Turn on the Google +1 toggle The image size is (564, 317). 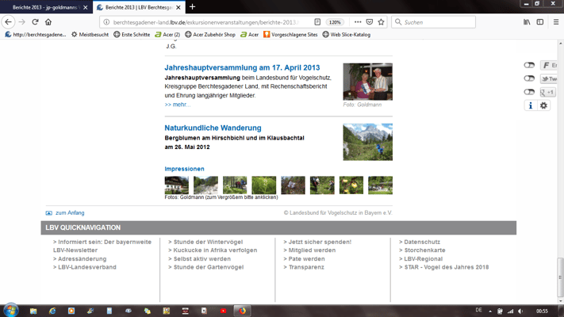tap(529, 92)
